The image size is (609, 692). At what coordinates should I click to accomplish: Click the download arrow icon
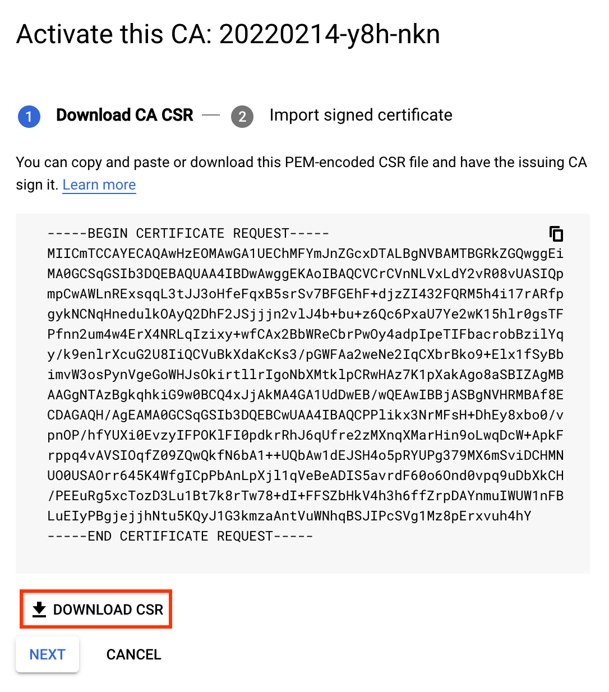(39, 610)
